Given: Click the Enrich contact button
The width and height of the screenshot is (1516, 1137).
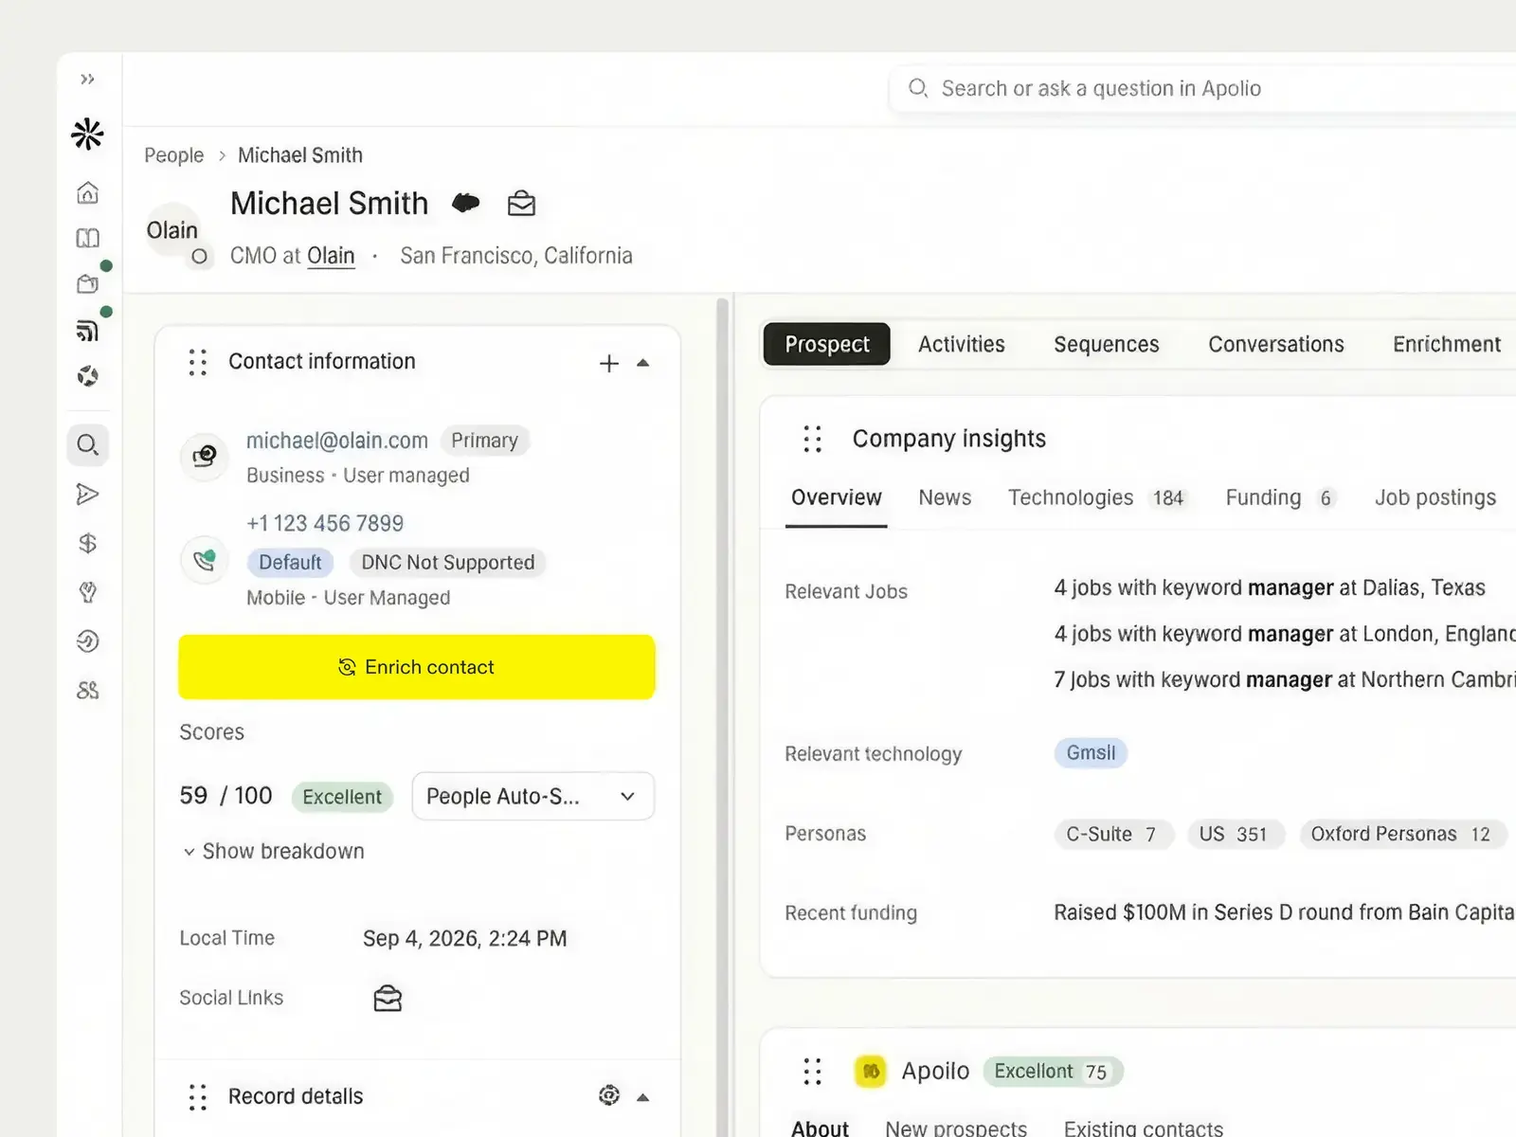Looking at the screenshot, I should pos(417,667).
